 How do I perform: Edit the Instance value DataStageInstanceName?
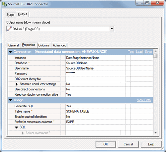(96, 58)
